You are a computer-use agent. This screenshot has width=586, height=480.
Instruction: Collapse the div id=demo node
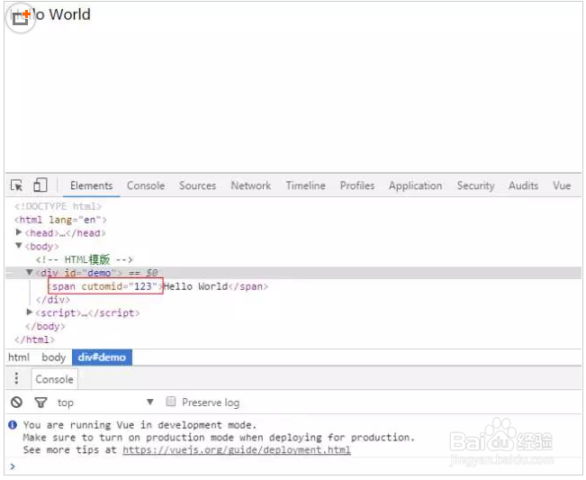coord(29,273)
